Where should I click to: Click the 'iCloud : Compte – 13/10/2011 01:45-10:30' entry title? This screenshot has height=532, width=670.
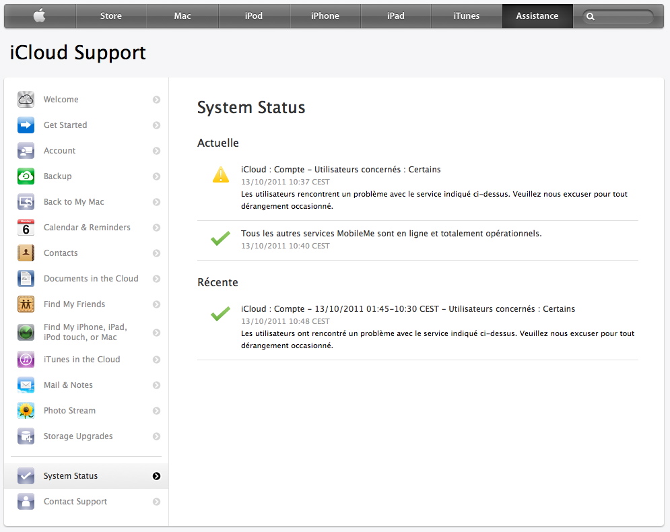(408, 309)
